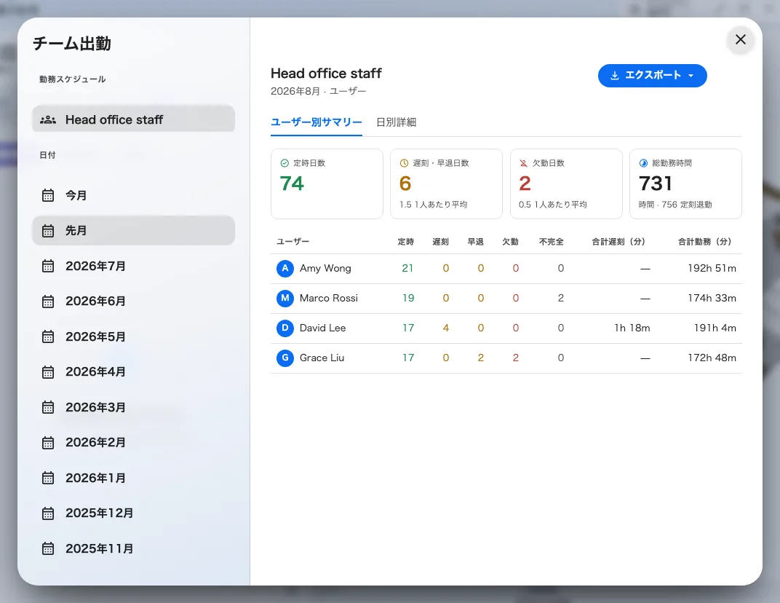780x603 pixels.
Task: Click calendar icon next to 2025年11月
Action: pos(48,548)
